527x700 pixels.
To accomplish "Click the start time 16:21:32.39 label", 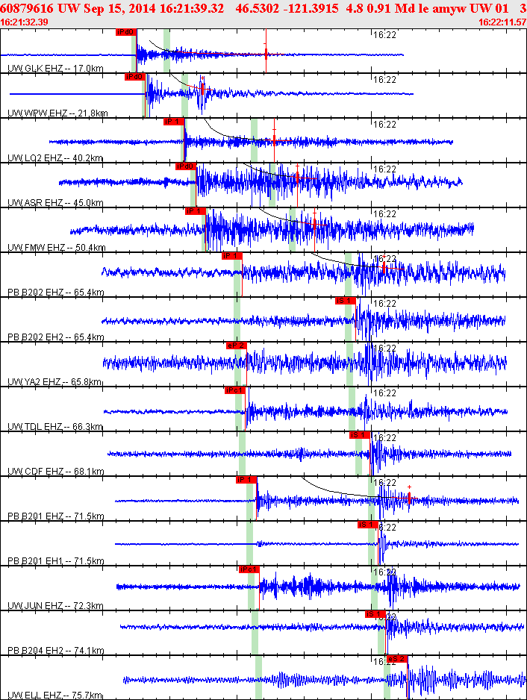I will coord(24,22).
